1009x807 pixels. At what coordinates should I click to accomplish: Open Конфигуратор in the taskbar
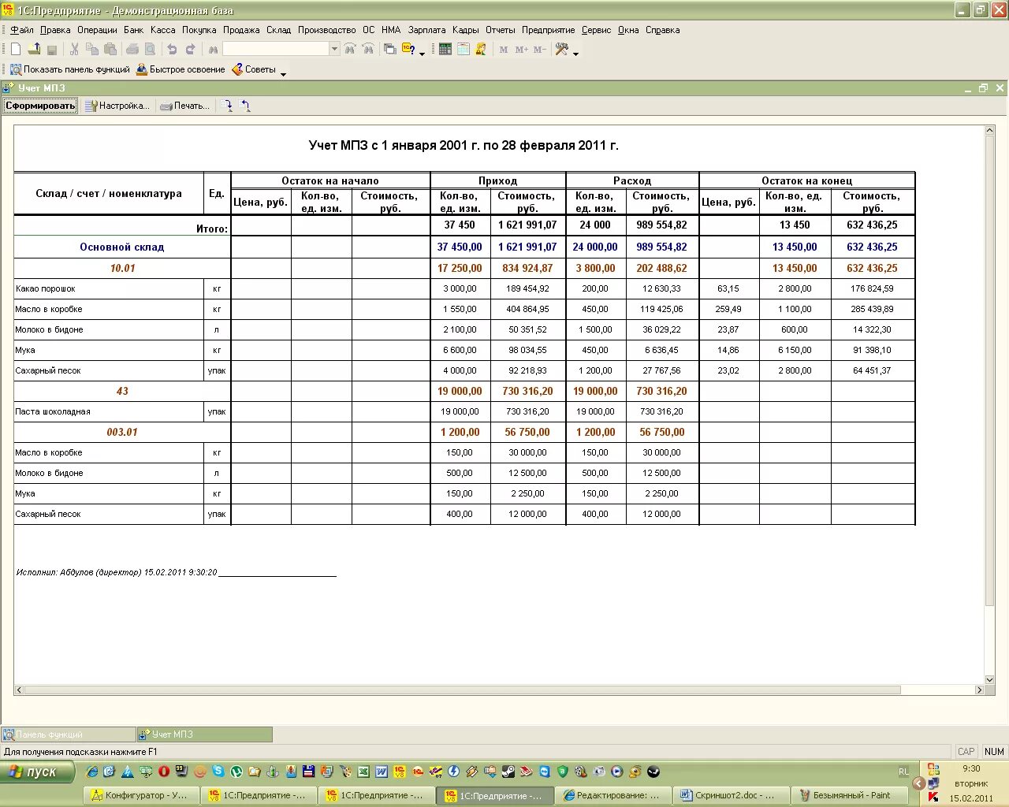click(x=140, y=796)
